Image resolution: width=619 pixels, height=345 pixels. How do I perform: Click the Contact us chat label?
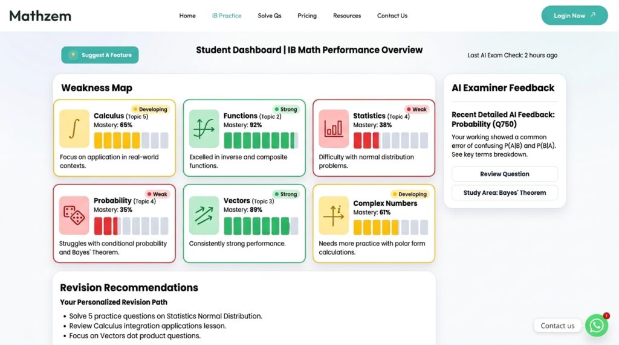[557, 326]
